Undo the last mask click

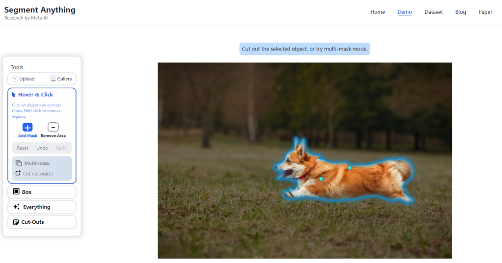(42, 148)
